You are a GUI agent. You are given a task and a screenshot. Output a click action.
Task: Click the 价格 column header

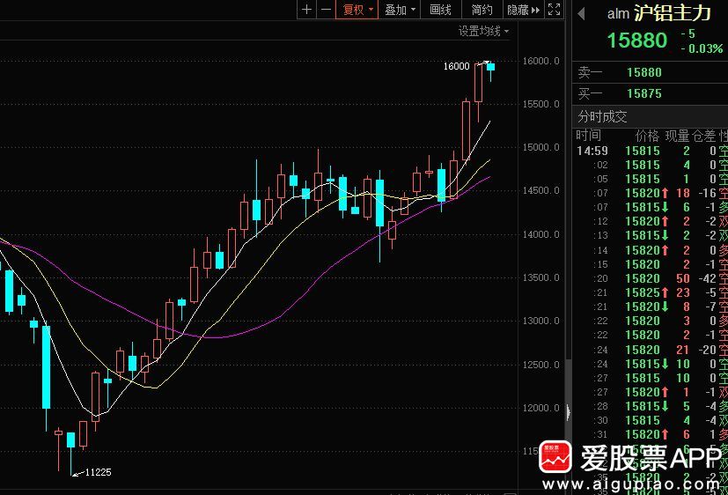[647, 136]
